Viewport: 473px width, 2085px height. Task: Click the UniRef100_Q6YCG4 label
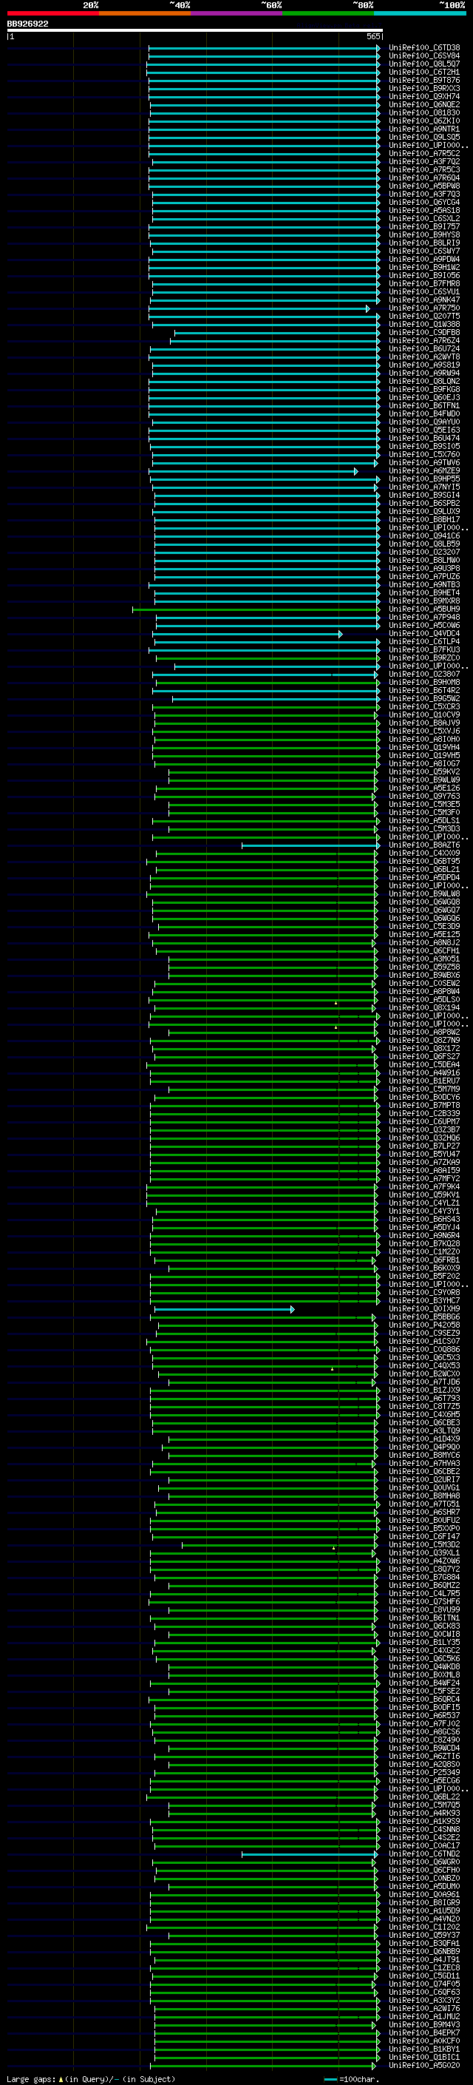point(424,203)
